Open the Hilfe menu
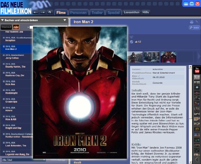This screenshot has width=201, height=164. pyautogui.click(x=146, y=12)
